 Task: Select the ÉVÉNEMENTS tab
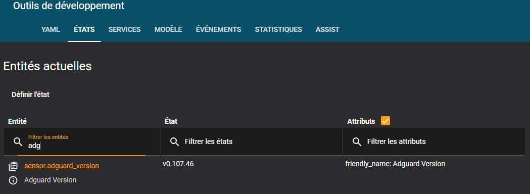[218, 29]
